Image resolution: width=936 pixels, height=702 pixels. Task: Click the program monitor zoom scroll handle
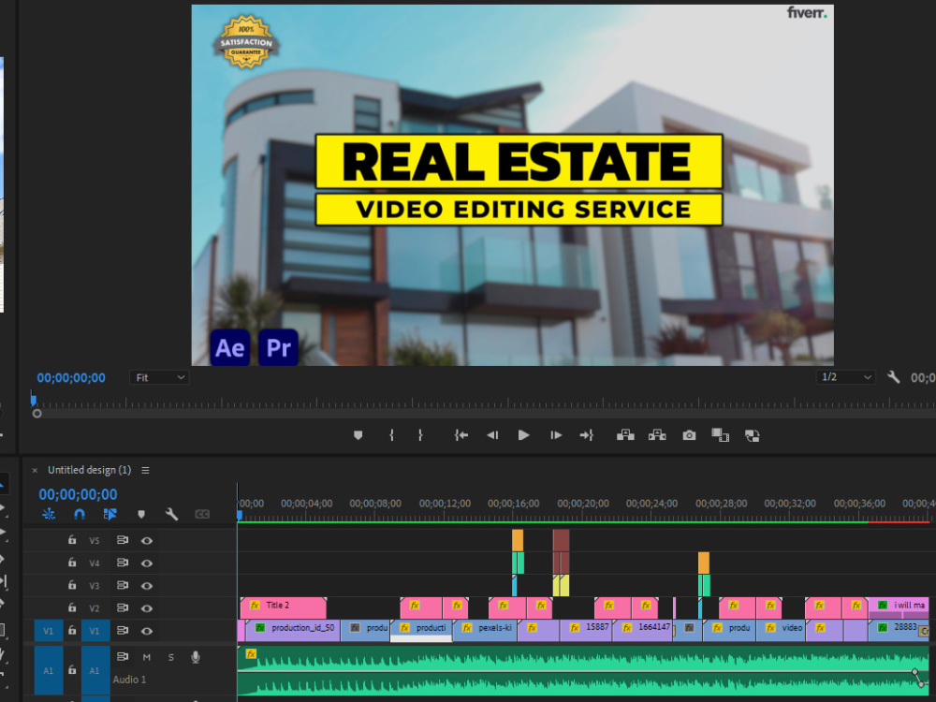click(x=37, y=413)
